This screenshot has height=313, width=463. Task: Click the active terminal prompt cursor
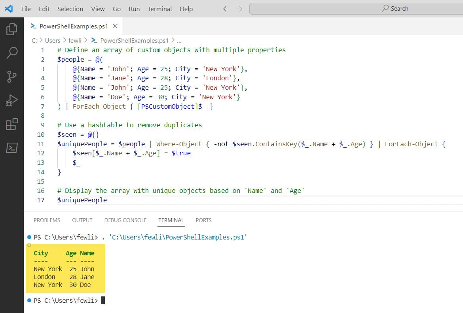click(x=103, y=300)
